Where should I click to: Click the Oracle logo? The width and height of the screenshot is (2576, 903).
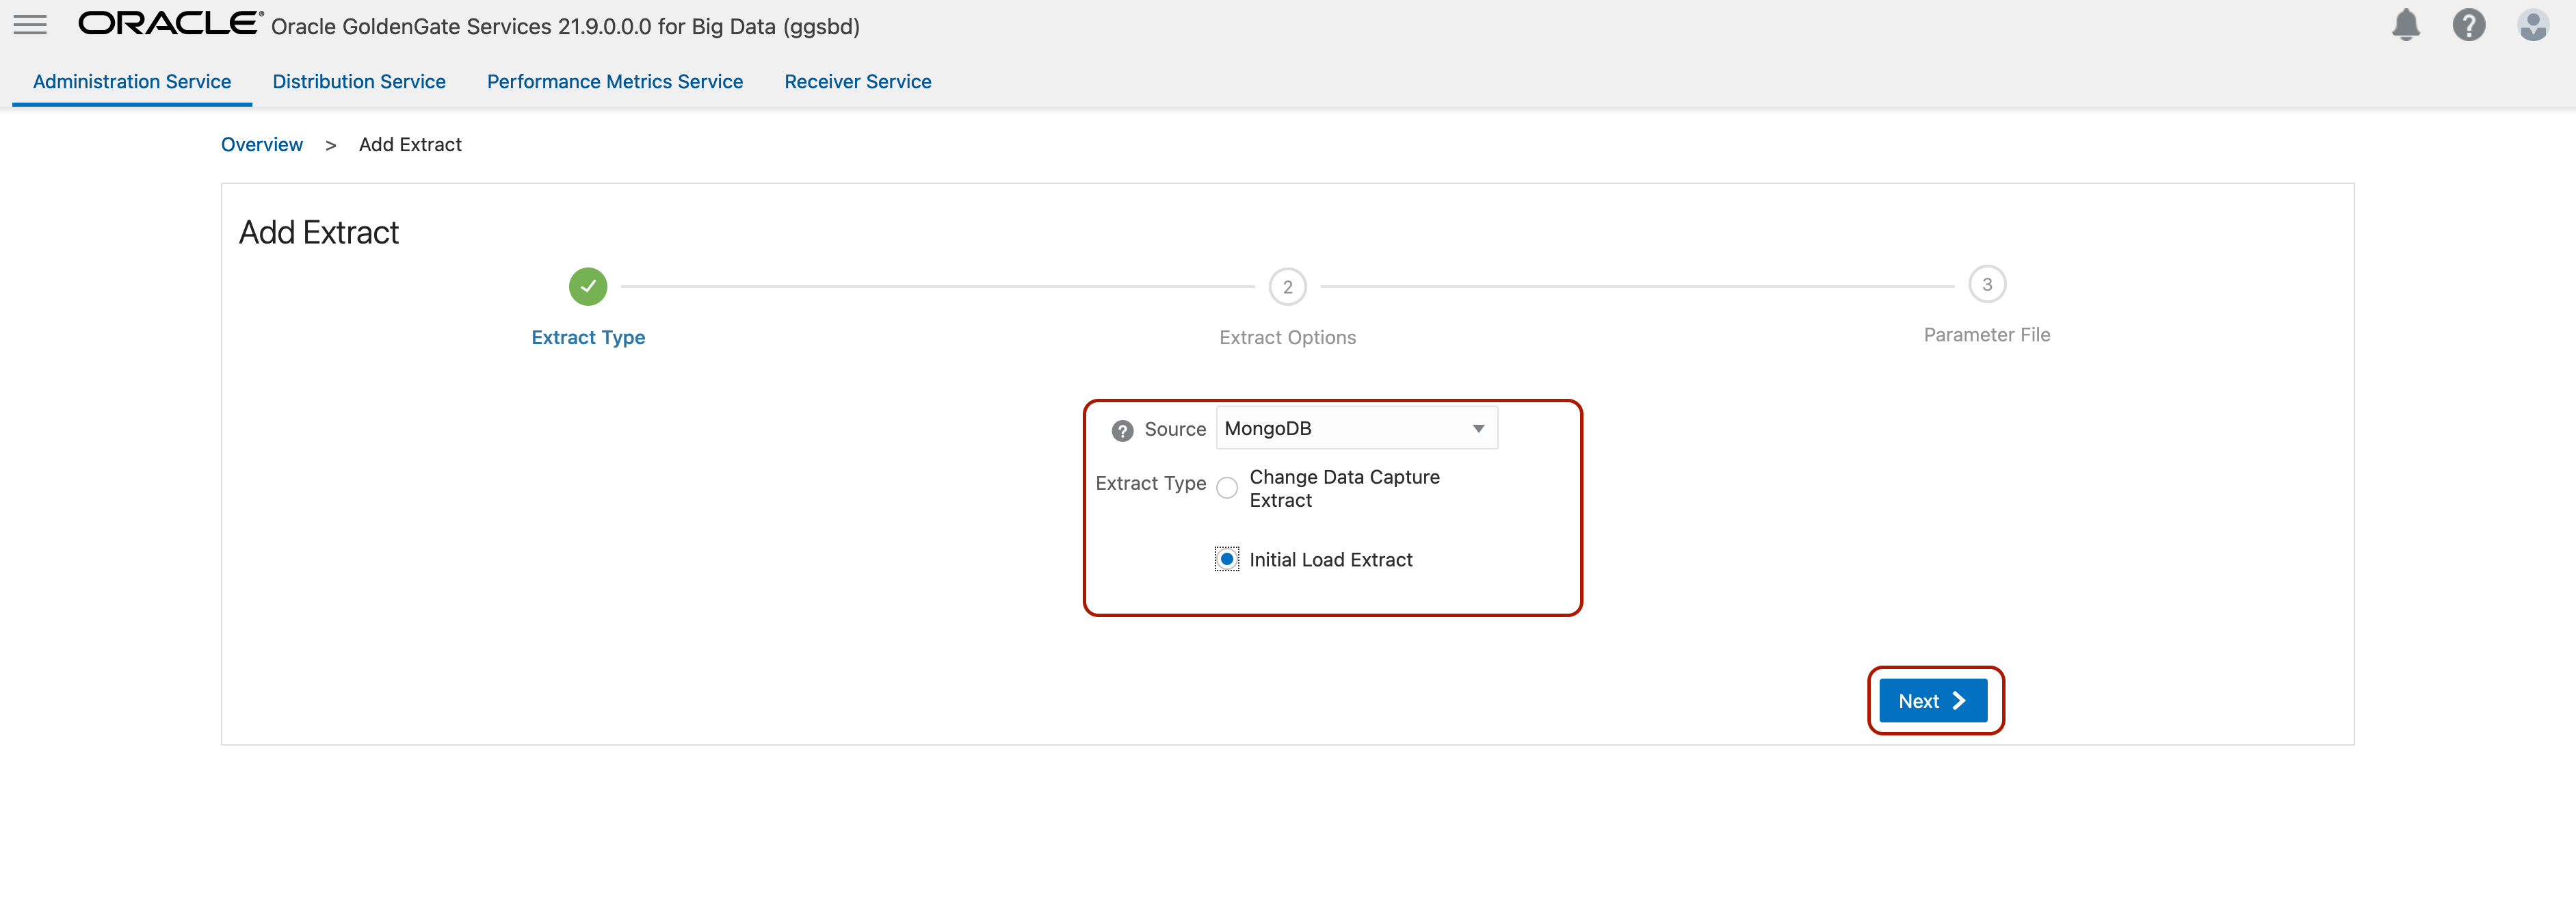pos(170,24)
